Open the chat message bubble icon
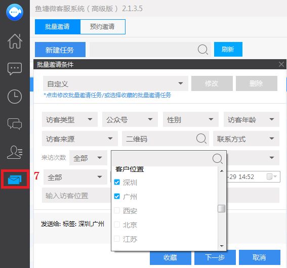Screen dimensions: 287x268 pyautogui.click(x=15, y=69)
